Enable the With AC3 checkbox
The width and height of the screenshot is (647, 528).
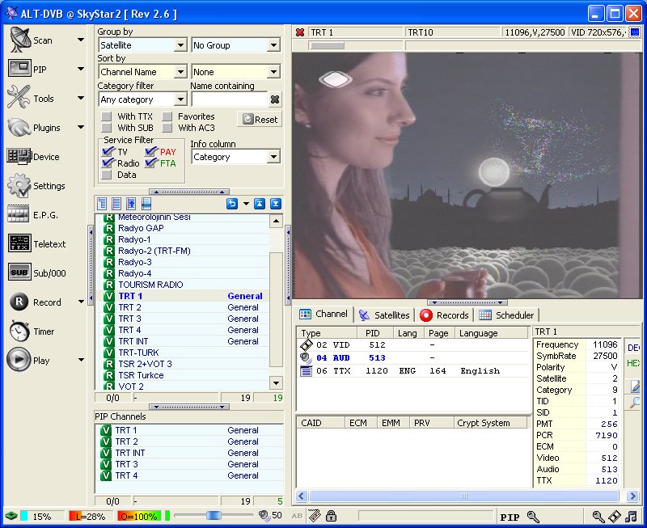[167, 128]
